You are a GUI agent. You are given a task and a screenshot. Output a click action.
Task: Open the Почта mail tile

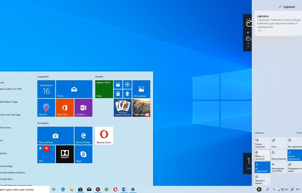[x=74, y=89]
